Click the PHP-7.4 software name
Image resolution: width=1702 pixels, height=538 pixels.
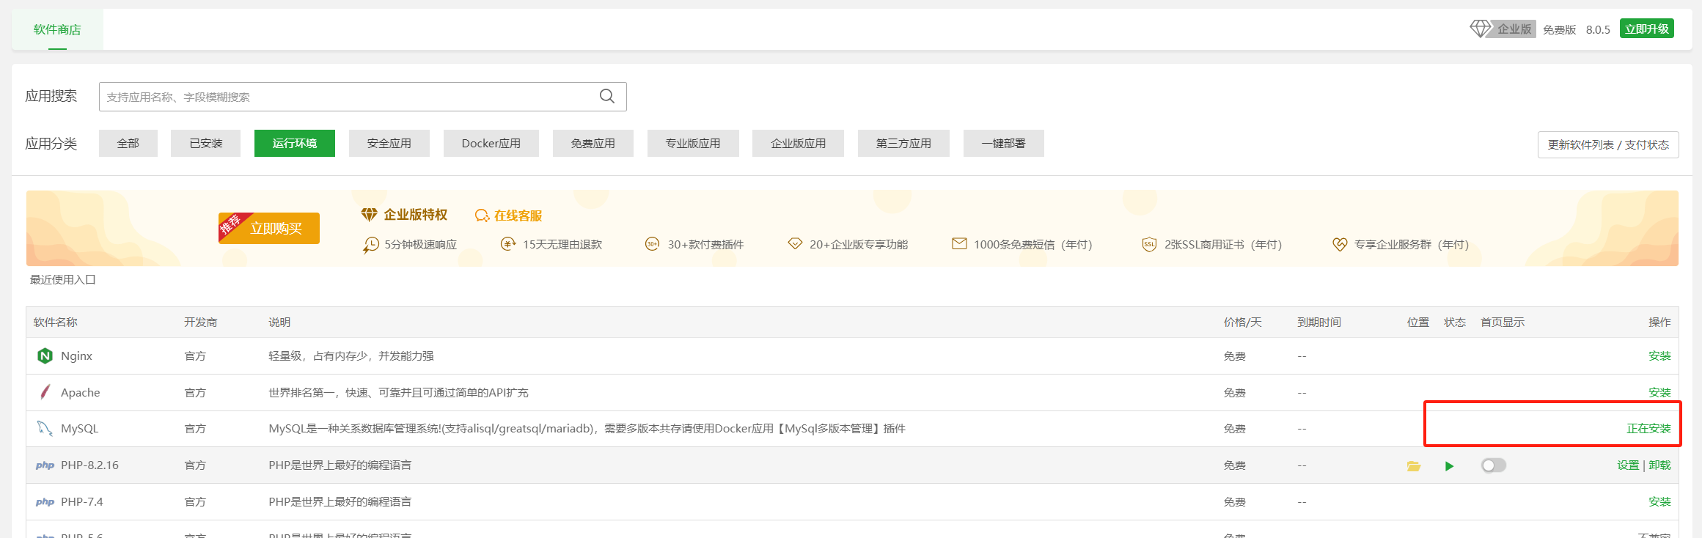click(x=82, y=501)
